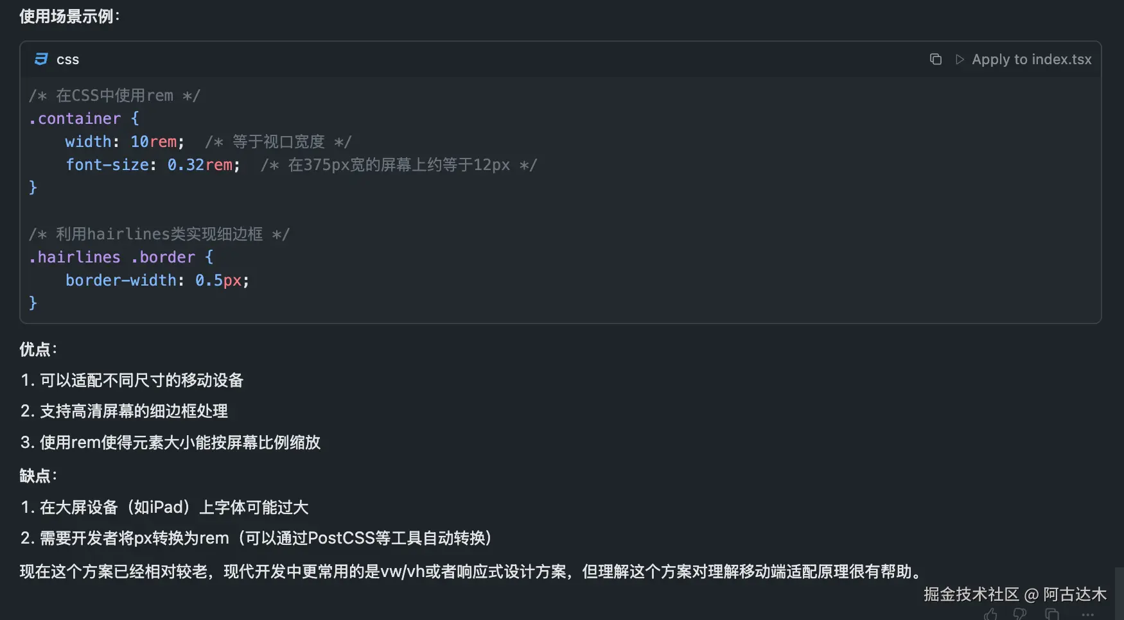This screenshot has width=1124, height=620.
Task: Click the 掘金技术社区 @ 阿古达木 attribution
Action: [x=1015, y=594]
